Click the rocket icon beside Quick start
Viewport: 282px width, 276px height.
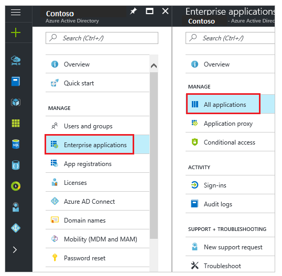click(x=55, y=83)
